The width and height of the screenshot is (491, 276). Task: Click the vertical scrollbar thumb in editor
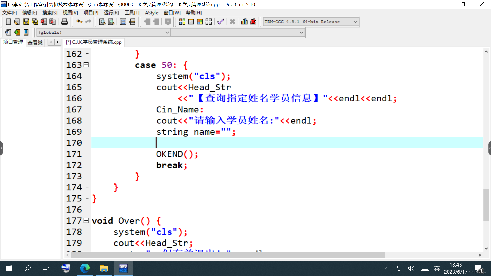486,204
